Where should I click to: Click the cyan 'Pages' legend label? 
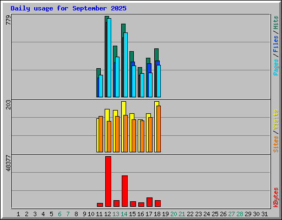click(276, 67)
